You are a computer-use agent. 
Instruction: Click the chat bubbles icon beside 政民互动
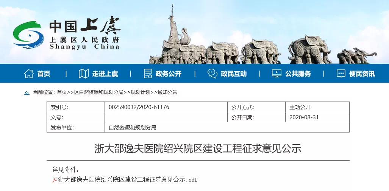click(212, 74)
